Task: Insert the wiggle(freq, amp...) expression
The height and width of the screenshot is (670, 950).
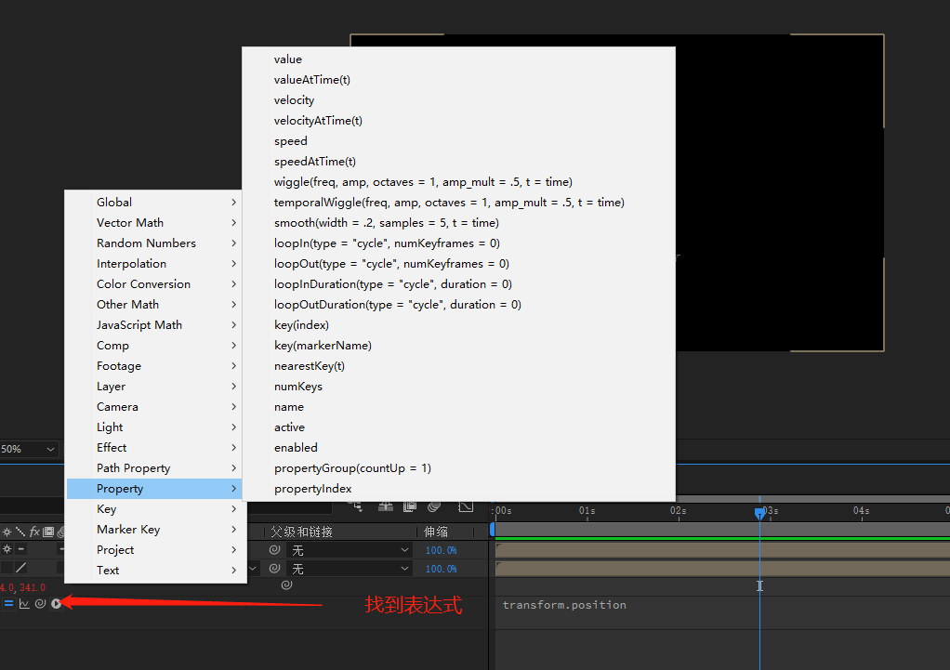Action: coord(458,182)
